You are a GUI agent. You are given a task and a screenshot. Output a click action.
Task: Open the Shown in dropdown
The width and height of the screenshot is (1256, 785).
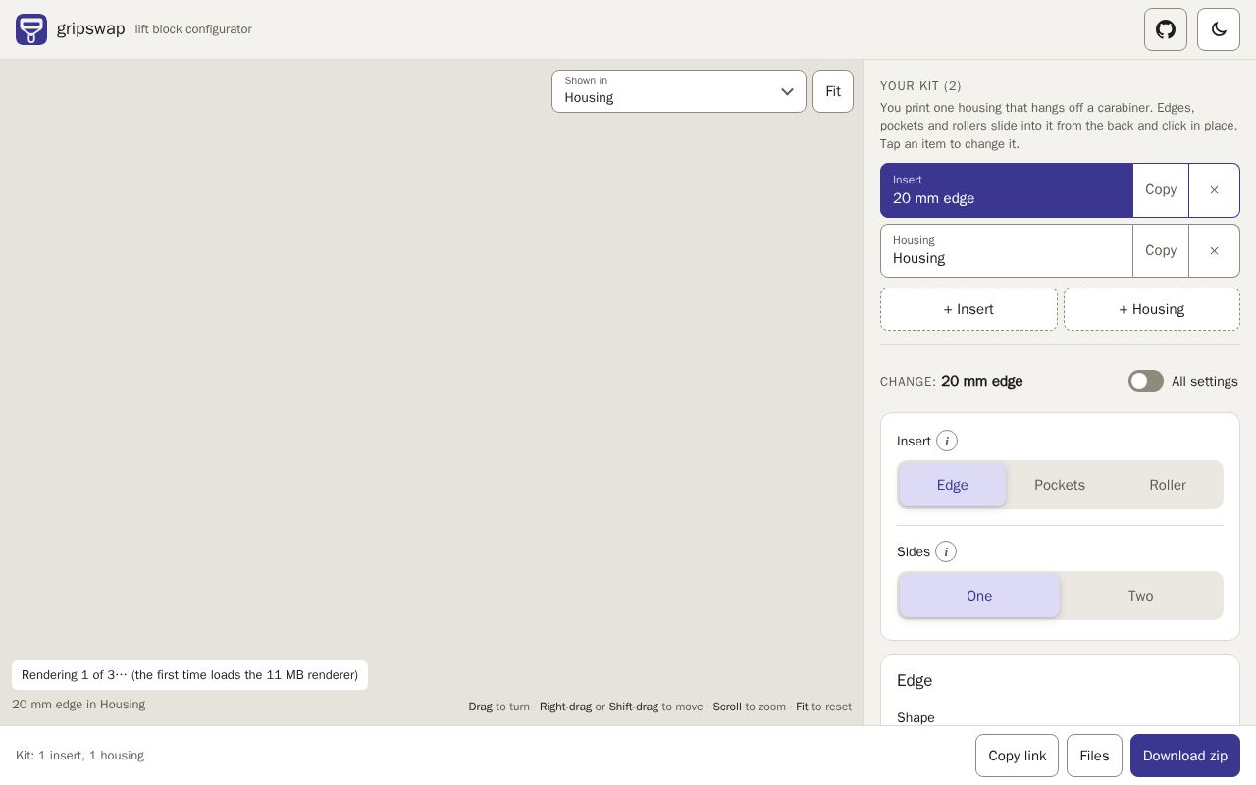(x=679, y=91)
